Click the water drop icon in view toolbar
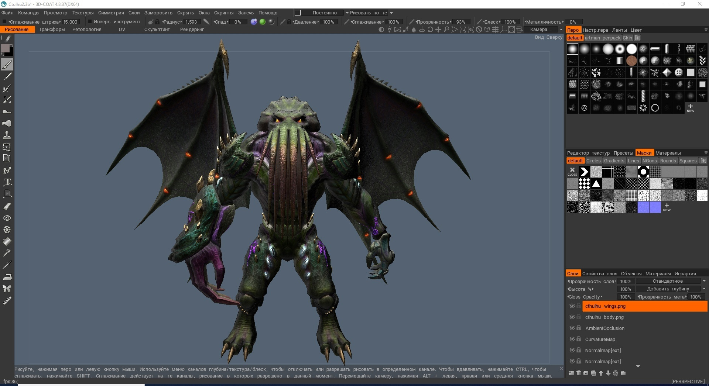 (x=414, y=30)
